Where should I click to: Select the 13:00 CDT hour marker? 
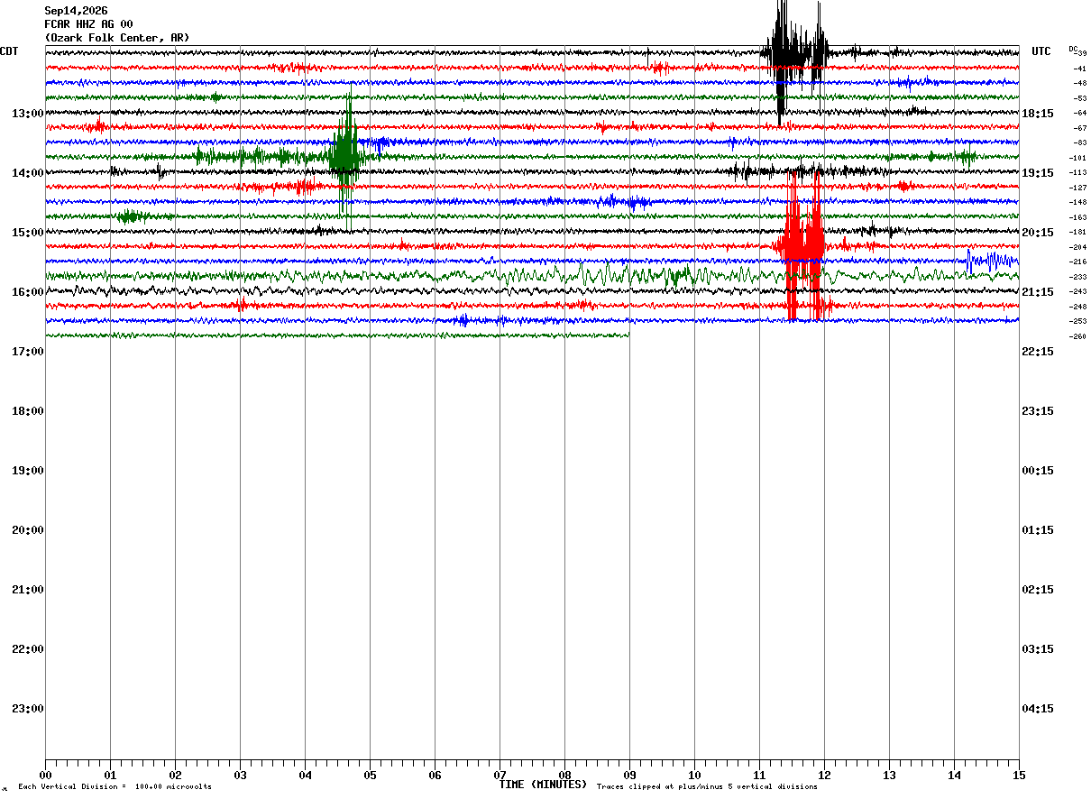click(28, 114)
